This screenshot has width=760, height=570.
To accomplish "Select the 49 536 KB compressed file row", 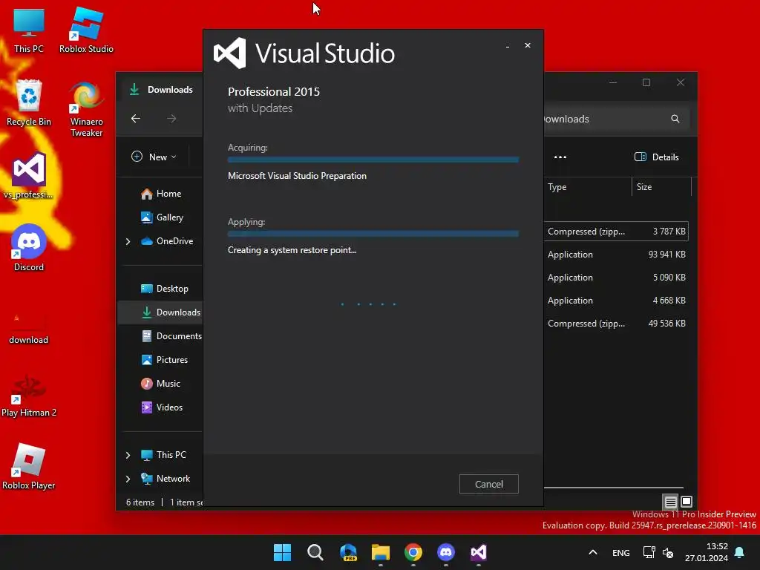I will [616, 324].
